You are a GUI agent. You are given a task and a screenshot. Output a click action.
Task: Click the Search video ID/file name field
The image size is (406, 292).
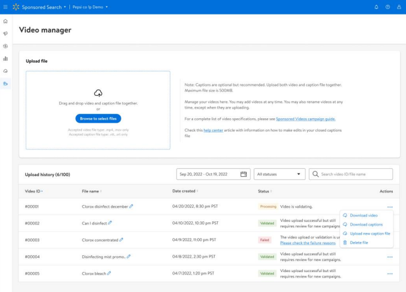pos(355,174)
